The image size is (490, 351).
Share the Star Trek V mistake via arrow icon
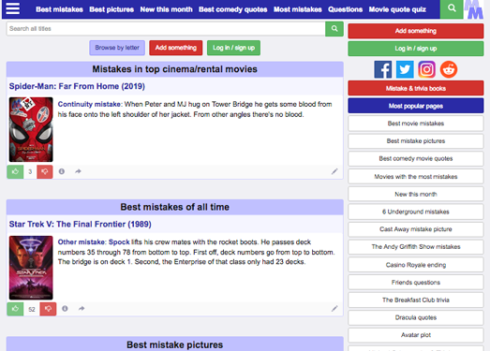(x=82, y=309)
